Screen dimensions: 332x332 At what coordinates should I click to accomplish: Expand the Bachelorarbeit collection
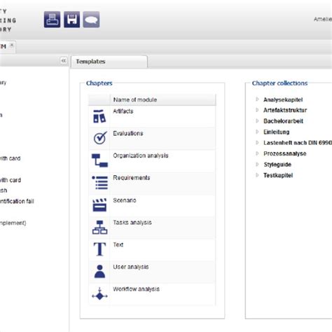[257, 120]
